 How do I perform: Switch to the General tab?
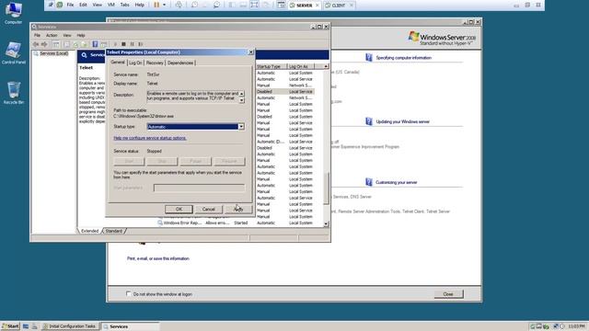[118, 63]
